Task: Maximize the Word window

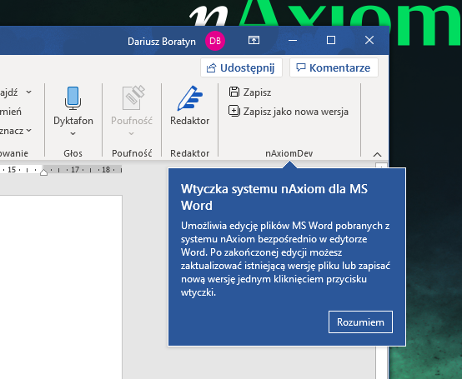Action: tap(331, 40)
